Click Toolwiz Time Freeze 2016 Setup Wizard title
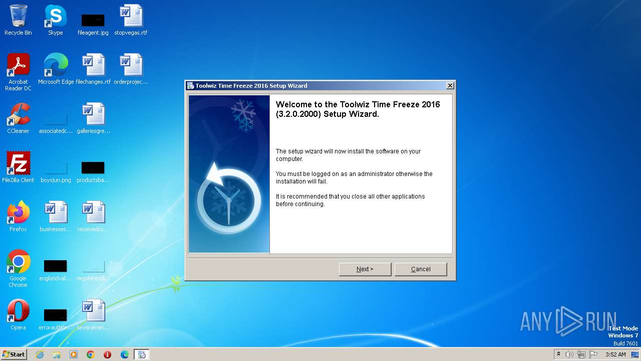Image resolution: width=641 pixels, height=361 pixels. [251, 86]
